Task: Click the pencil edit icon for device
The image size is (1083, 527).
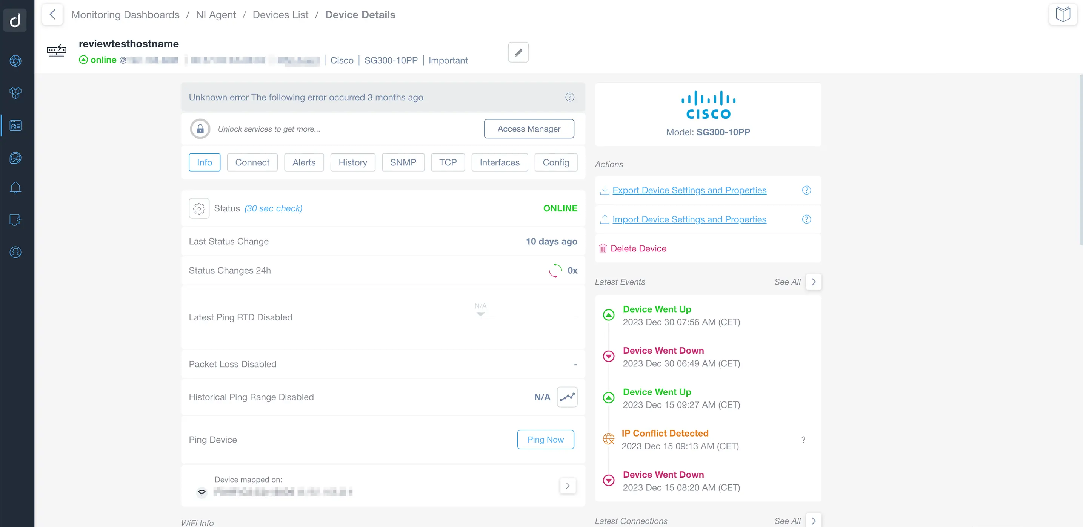Action: coord(519,52)
